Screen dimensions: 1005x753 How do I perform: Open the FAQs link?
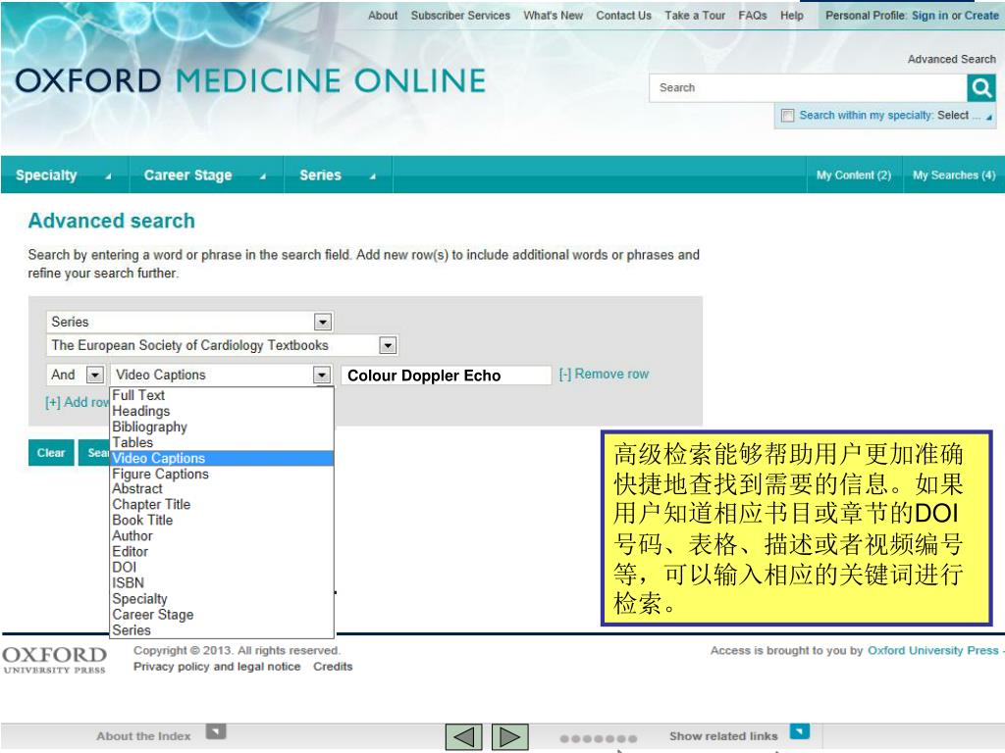pos(753,16)
